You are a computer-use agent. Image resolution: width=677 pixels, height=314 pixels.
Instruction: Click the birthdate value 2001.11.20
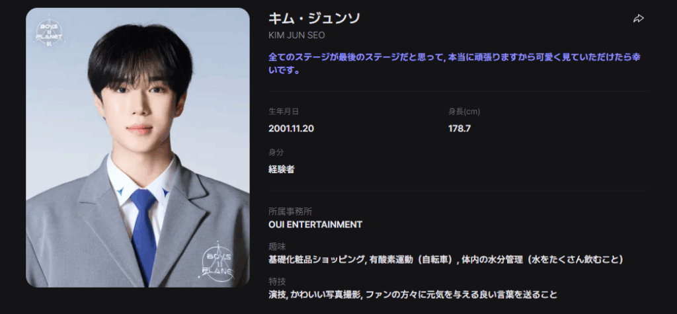tap(291, 128)
